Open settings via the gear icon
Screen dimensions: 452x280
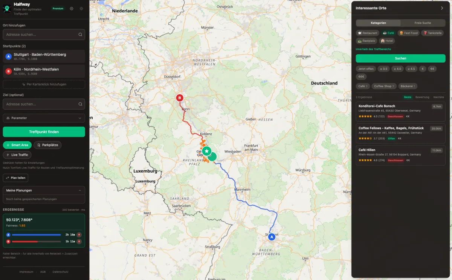(72, 8)
